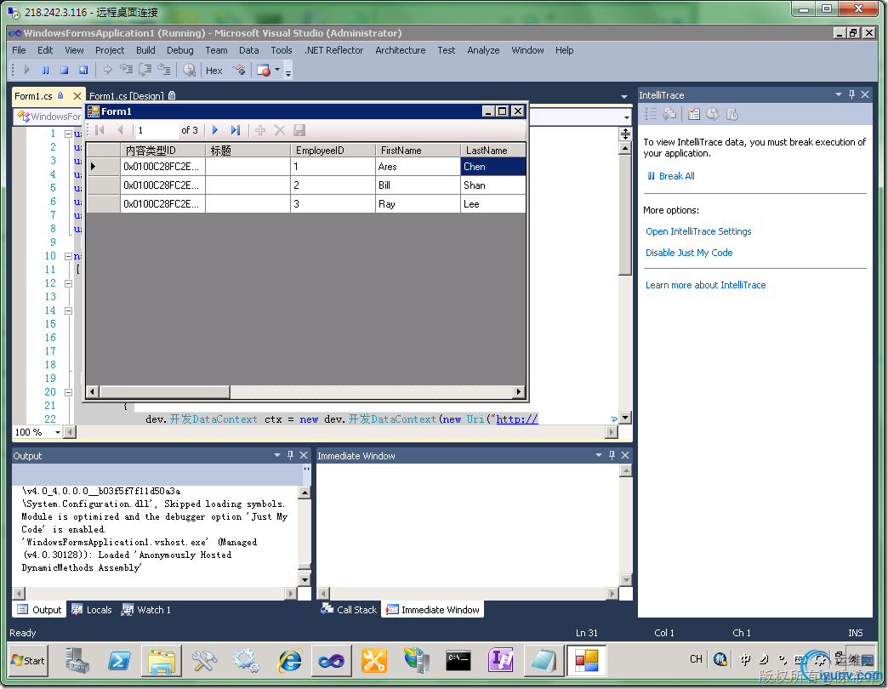Move to last record in Form1 navigator

pos(236,130)
